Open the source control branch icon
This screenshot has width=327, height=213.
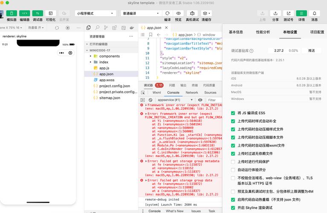point(106,28)
